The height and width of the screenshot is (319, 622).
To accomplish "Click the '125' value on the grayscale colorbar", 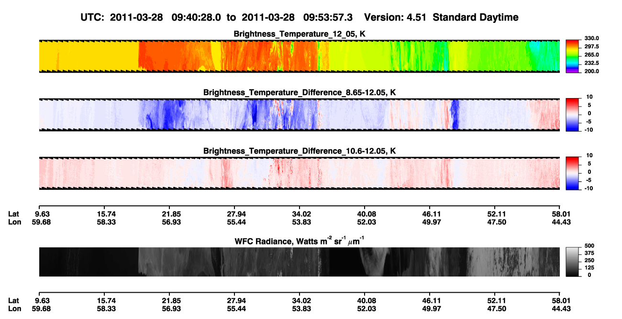I will 589,268.
